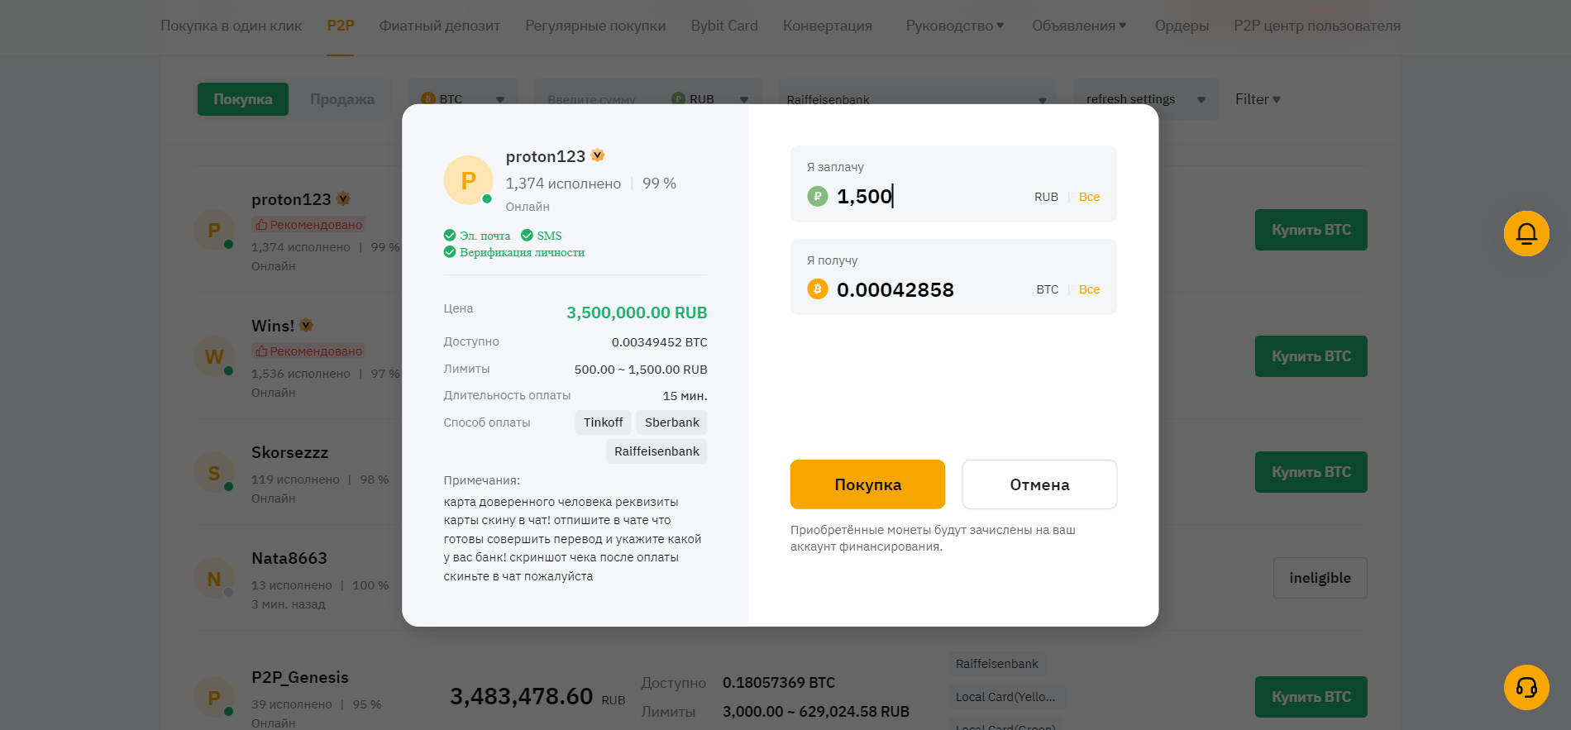Select the Покупка toggle button

tap(242, 99)
